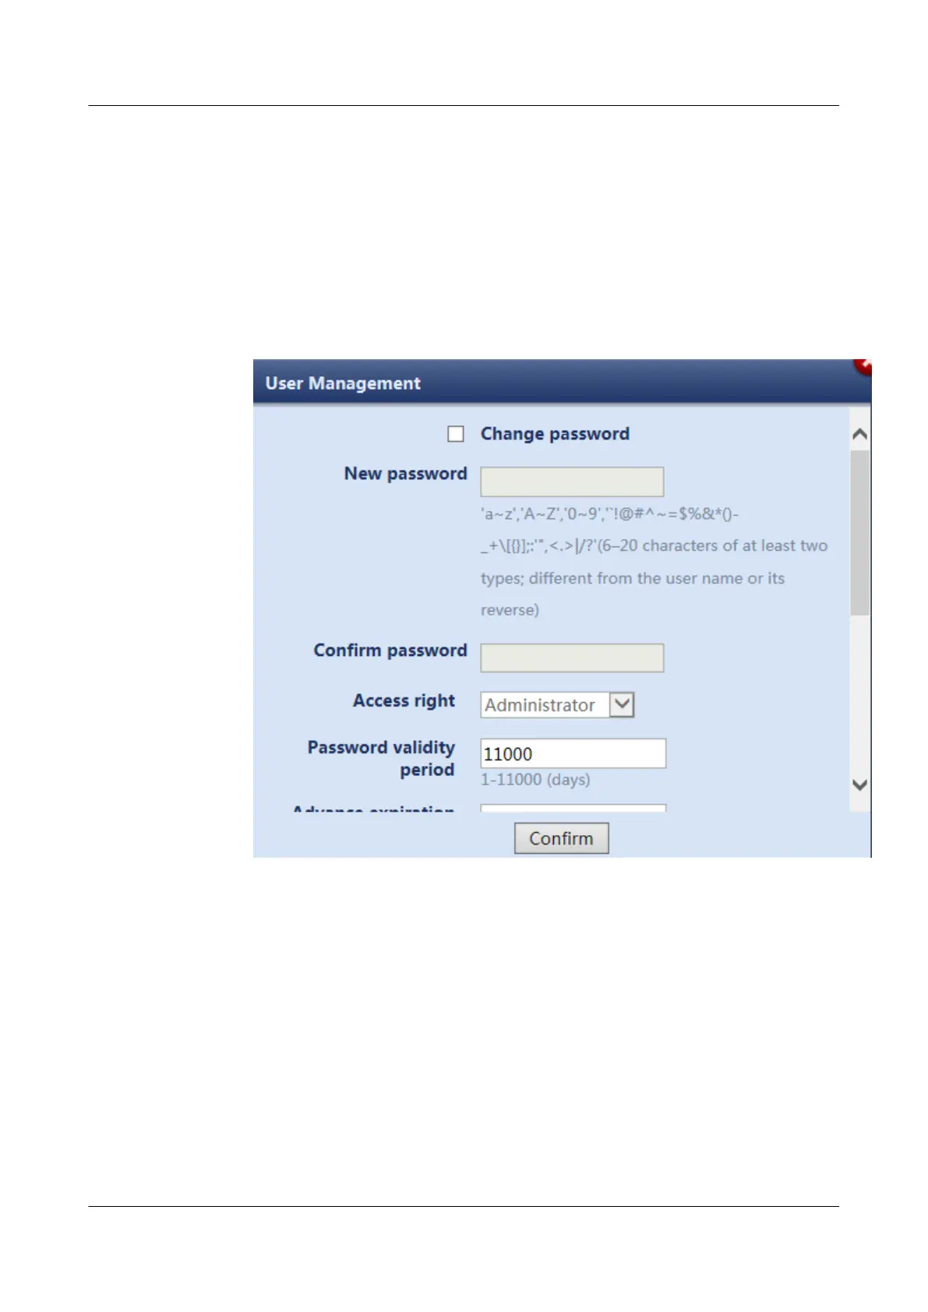Click the 1-11000 (days) hint text
The image size is (928, 1312).
(x=535, y=780)
